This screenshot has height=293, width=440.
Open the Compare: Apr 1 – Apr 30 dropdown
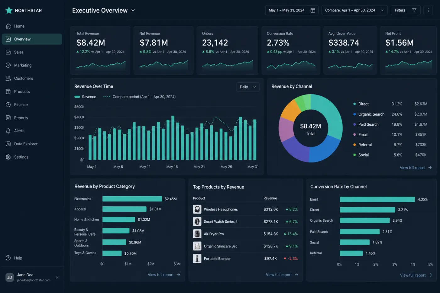355,10
